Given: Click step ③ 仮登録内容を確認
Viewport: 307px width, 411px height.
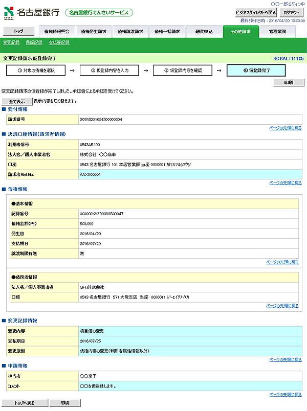Looking at the screenshot, I should [183, 71].
